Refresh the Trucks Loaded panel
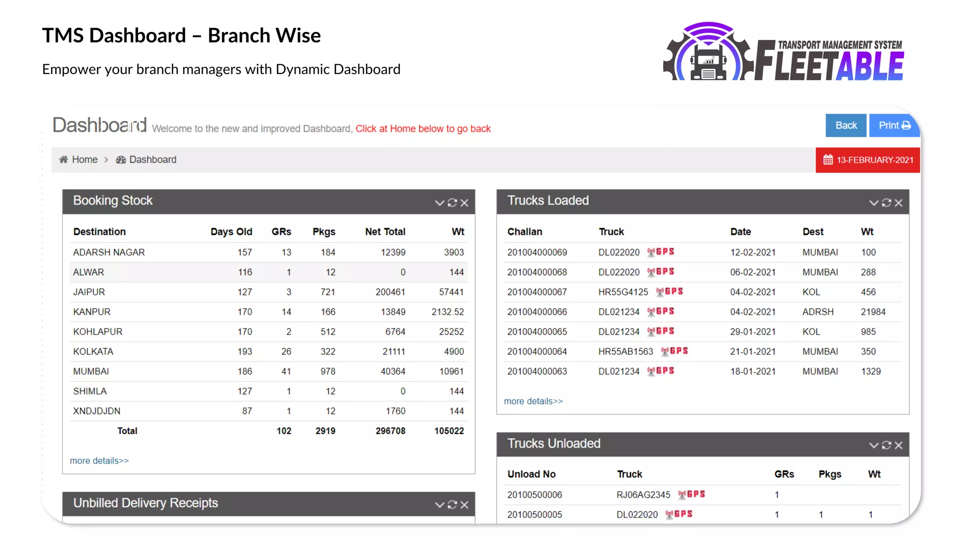Screen dimensions: 961x540 [886, 203]
